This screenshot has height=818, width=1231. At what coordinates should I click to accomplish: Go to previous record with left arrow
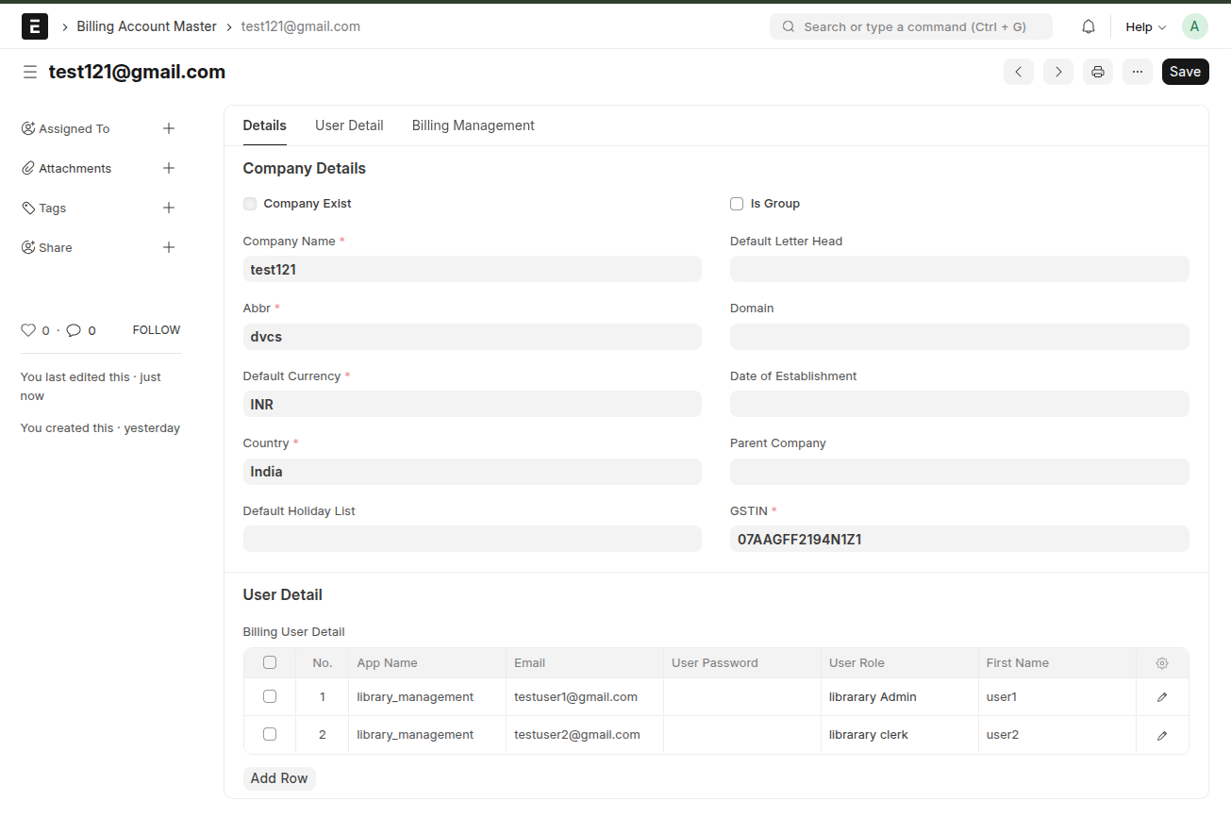1018,72
